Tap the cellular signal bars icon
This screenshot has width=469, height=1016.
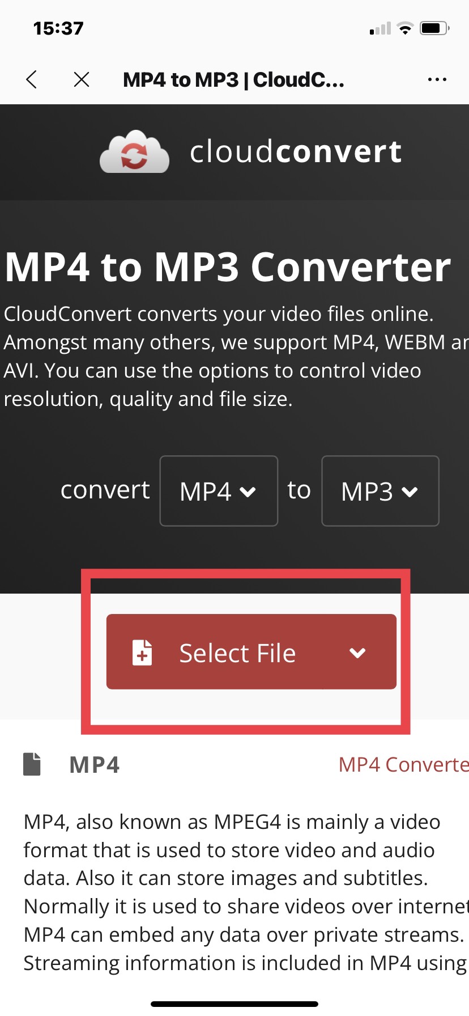coord(380,28)
